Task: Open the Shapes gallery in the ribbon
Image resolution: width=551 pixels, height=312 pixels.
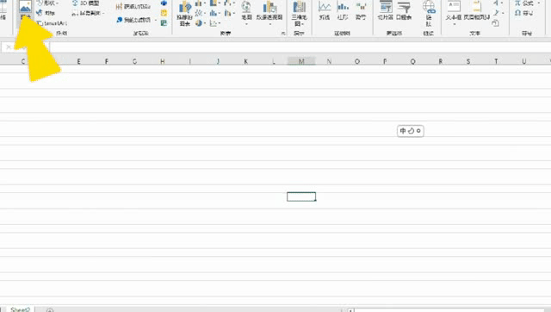Action: [x=47, y=3]
